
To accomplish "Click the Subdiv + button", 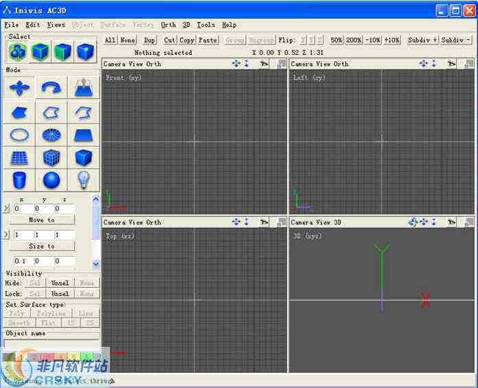I will click(422, 41).
